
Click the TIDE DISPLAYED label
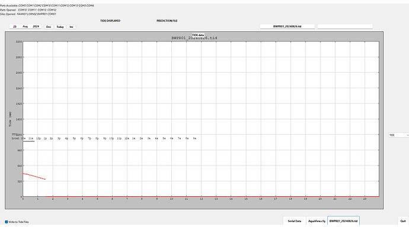(110, 21)
